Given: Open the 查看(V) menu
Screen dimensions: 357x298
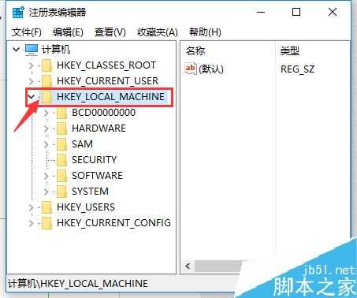Looking at the screenshot, I should [110, 32].
